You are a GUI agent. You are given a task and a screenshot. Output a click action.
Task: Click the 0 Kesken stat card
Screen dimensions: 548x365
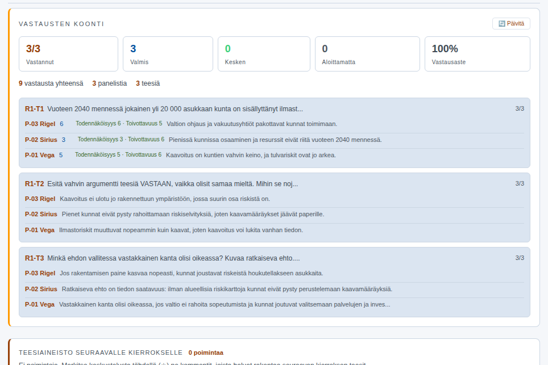(x=264, y=54)
